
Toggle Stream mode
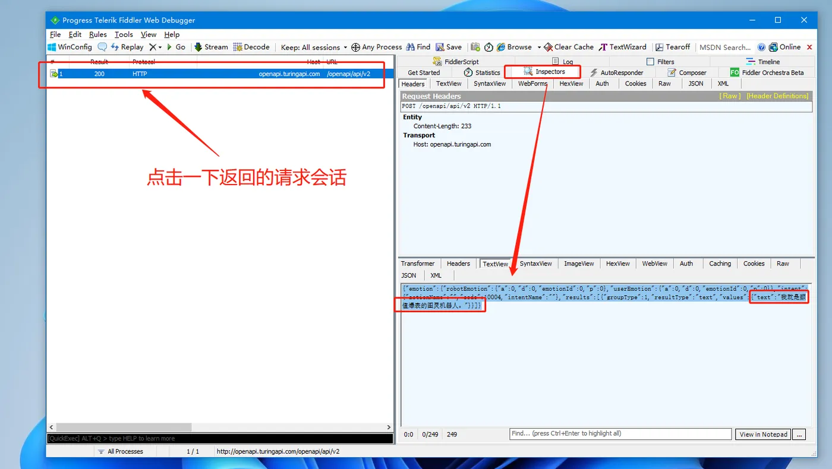211,47
